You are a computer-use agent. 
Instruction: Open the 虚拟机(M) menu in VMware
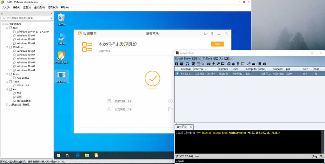click(39, 8)
